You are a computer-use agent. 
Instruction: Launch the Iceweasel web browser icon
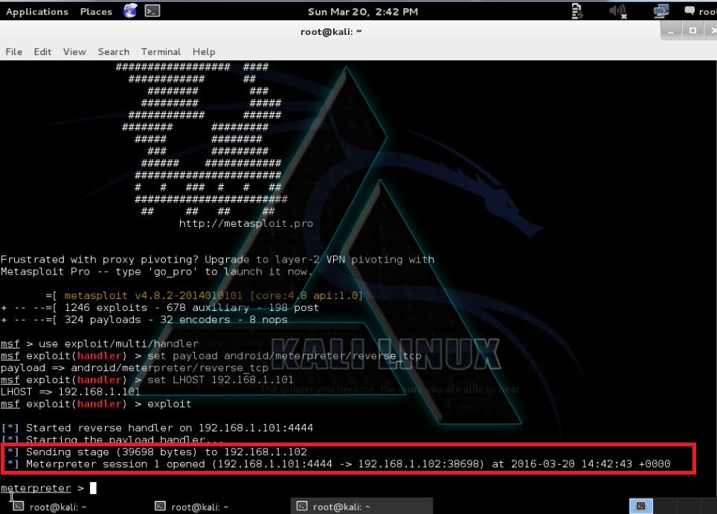click(130, 10)
